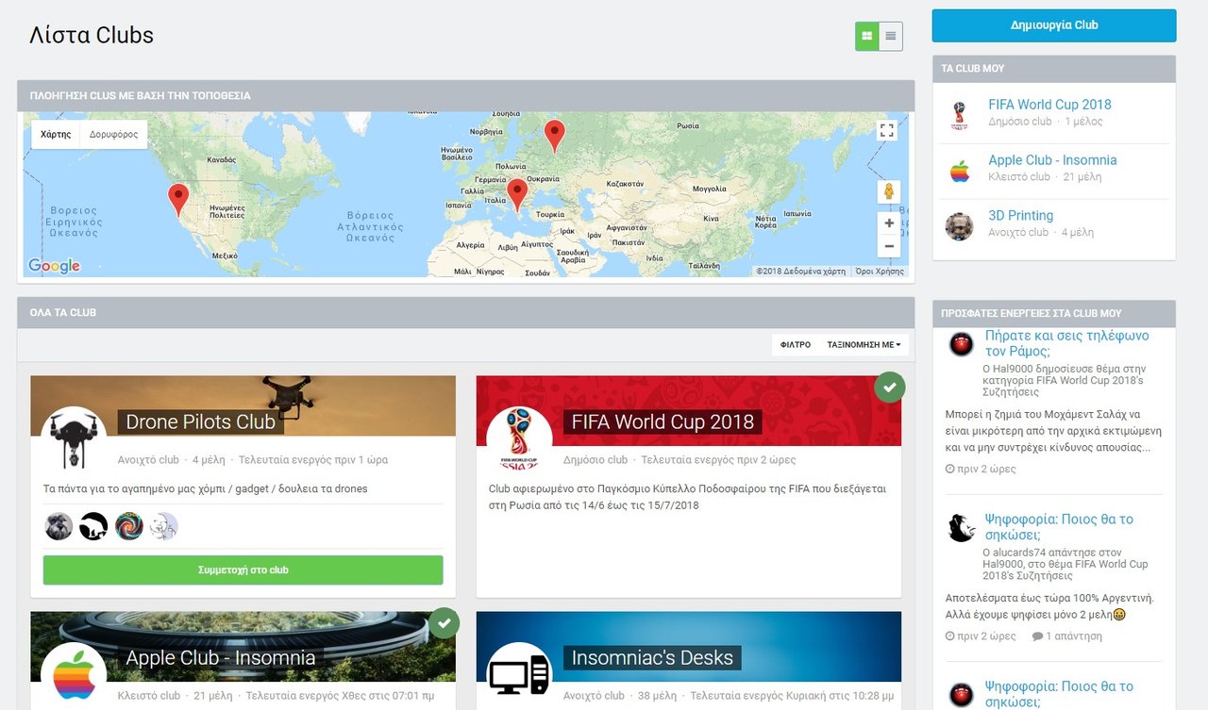Image resolution: width=1208 pixels, height=710 pixels.
Task: Open Όροι Χρήσης map terms link
Action: click(880, 272)
